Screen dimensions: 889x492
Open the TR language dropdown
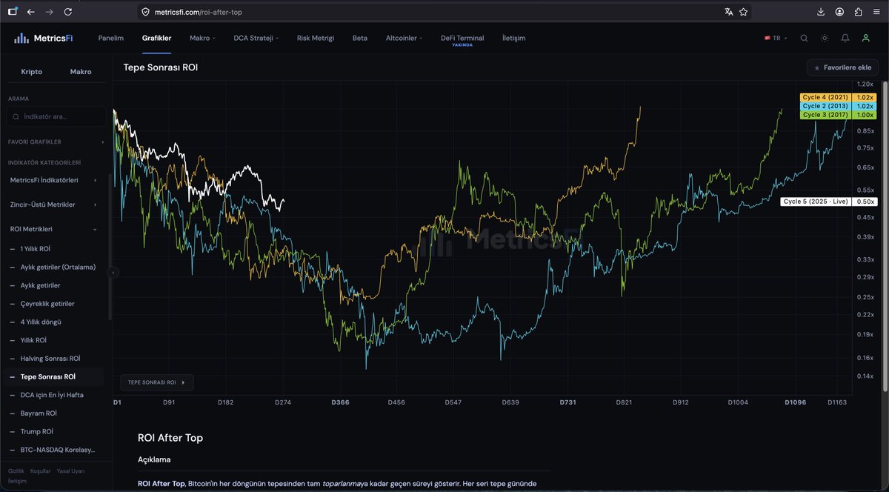[x=776, y=38]
